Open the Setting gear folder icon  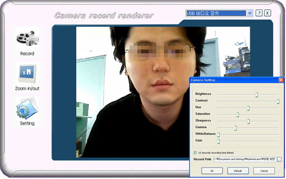click(27, 109)
